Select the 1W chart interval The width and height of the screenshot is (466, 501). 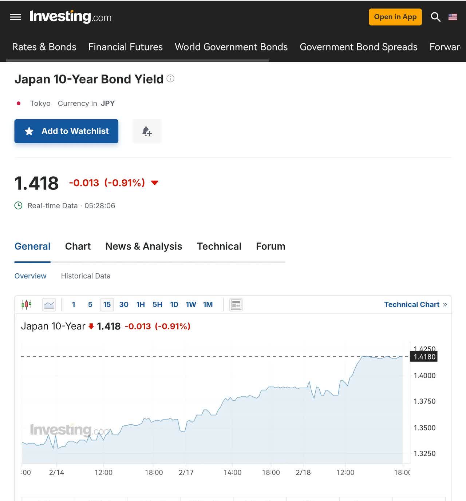(191, 305)
